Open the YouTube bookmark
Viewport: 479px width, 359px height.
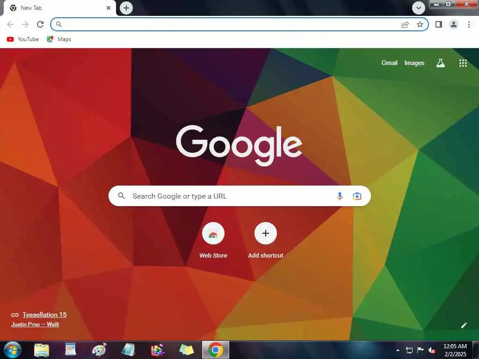[23, 39]
